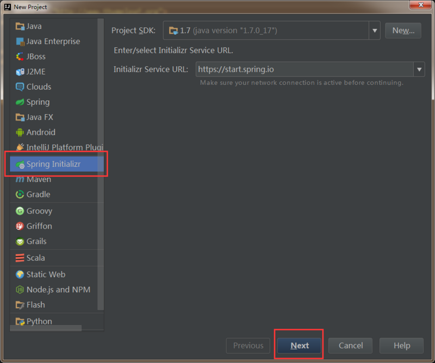Expand the Initializr Service URL dropdown arrow

pos(419,70)
